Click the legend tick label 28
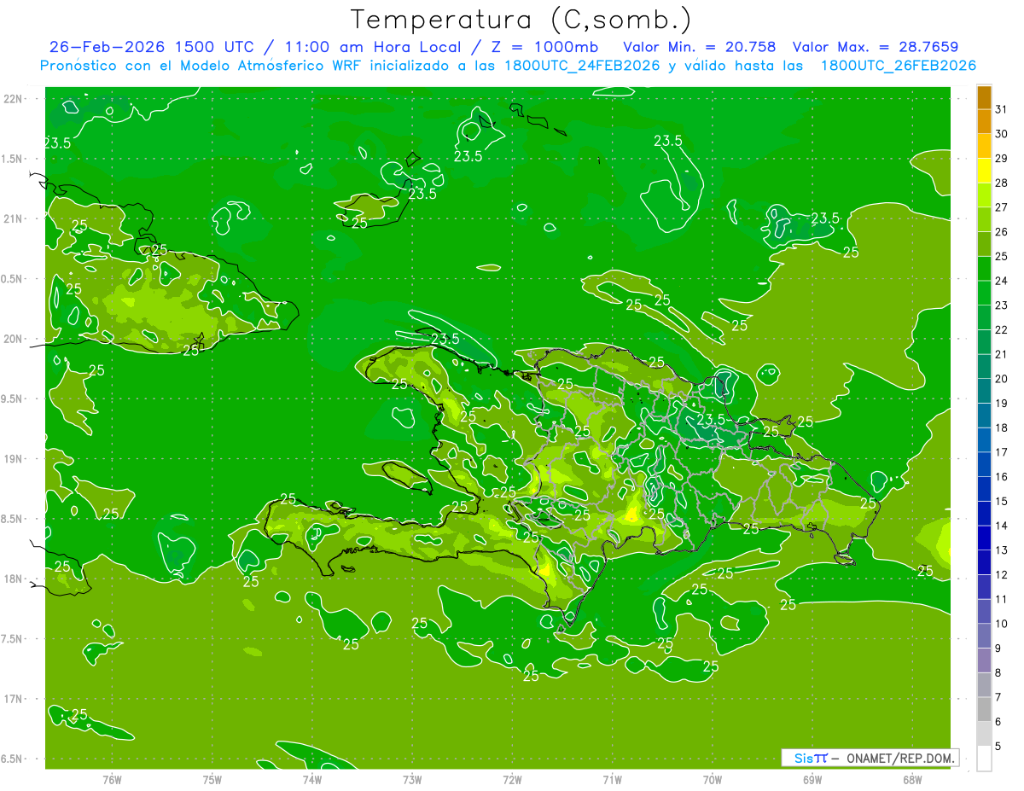The image size is (1024, 791). [x=1002, y=183]
